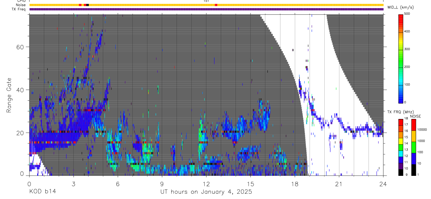Click the 10000 tick on NOISE scale
The height and width of the screenshot is (199, 431).
pos(423,130)
